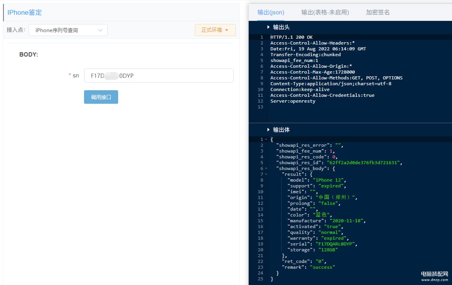Fold showapi_res_body arrow on line 6
The width and height of the screenshot is (452, 285).
tap(266, 168)
